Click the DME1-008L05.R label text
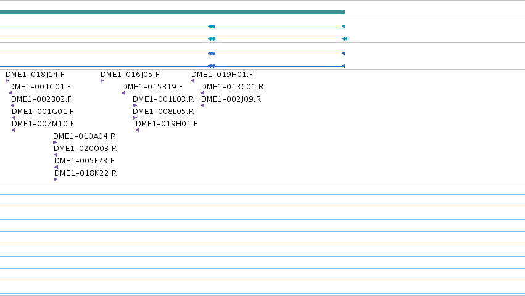This screenshot has width=525, height=296. point(163,112)
